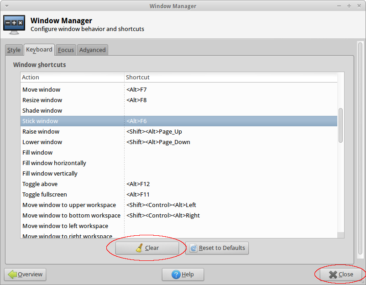
Task: Switch to the Advanced tab
Action: 92,50
